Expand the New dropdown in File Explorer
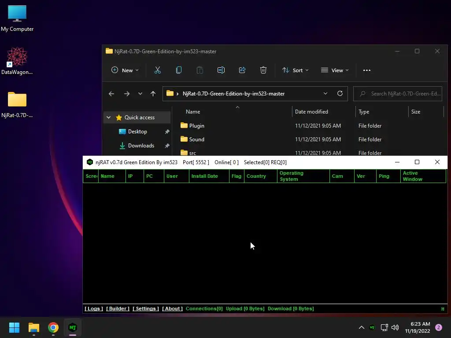Screen dimensions: 451x338 pyautogui.click(x=125, y=70)
